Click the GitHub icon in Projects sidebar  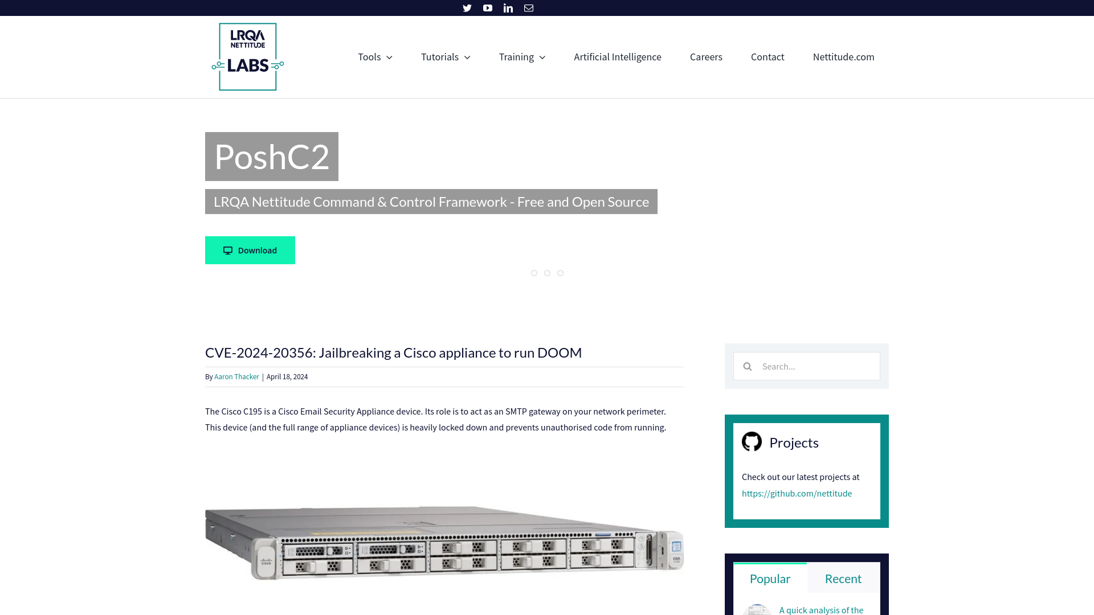pyautogui.click(x=752, y=441)
